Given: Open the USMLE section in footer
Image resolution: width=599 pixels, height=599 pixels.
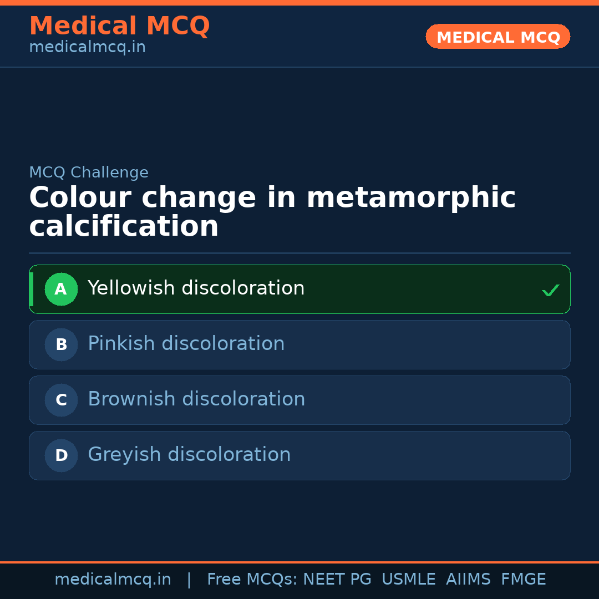Looking at the screenshot, I should tap(409, 579).
